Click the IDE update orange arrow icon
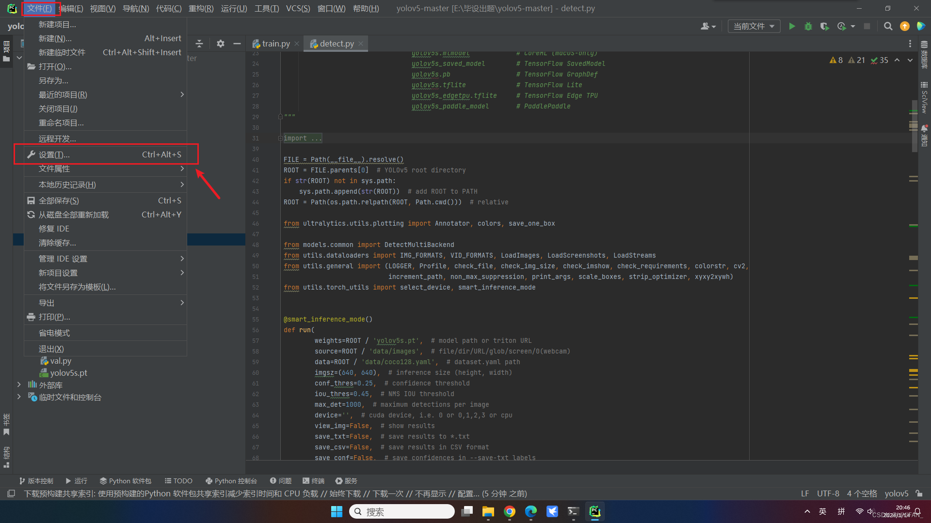This screenshot has width=931, height=523. click(x=904, y=26)
